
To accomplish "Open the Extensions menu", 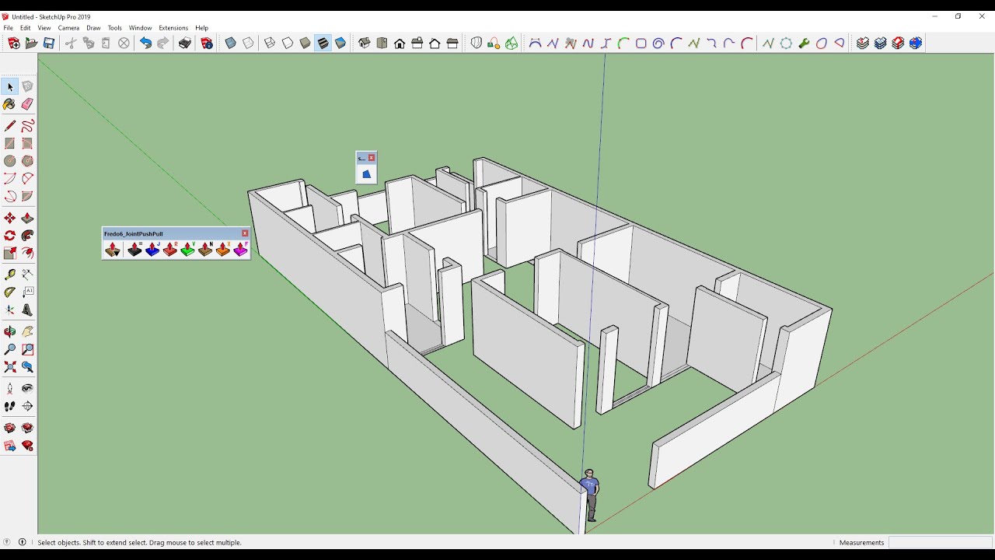I will [x=173, y=28].
